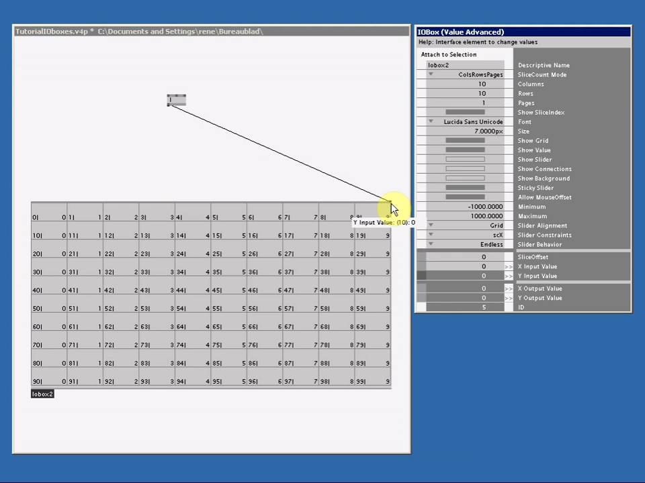
Task: Click the Maximum field showing 1000.0000
Action: [465, 216]
